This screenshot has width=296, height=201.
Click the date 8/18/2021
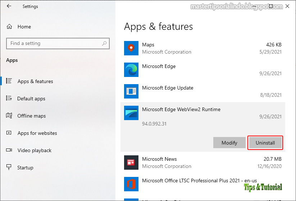[271, 95]
